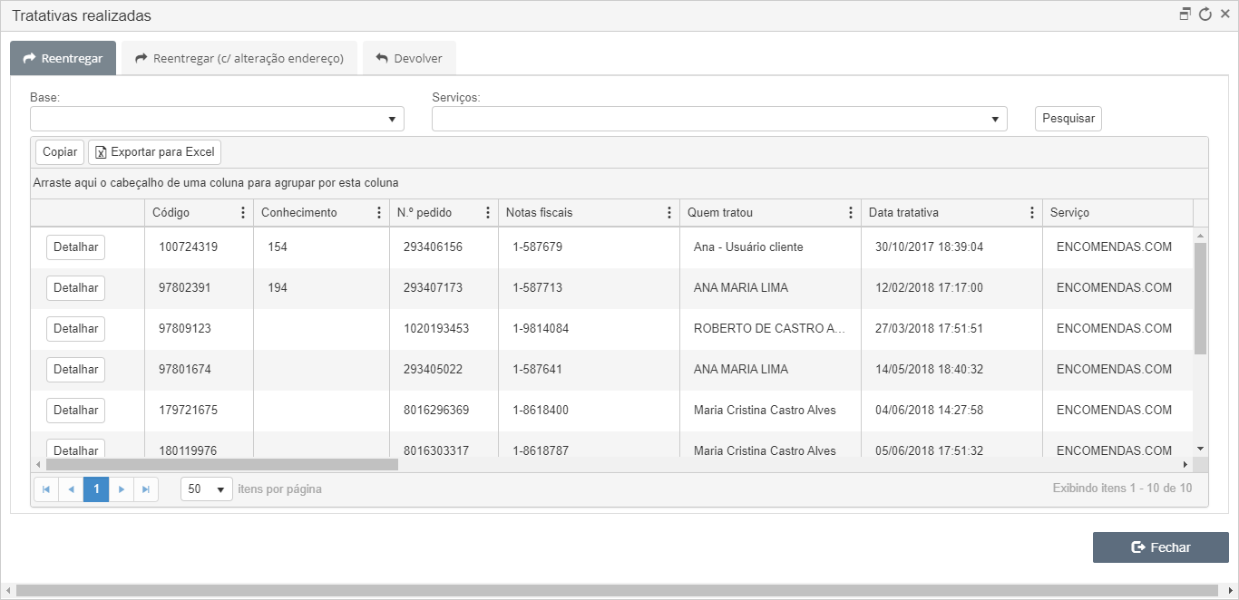Click Detalhar for código 97809123
Viewport: 1239px width, 600px height.
(76, 329)
